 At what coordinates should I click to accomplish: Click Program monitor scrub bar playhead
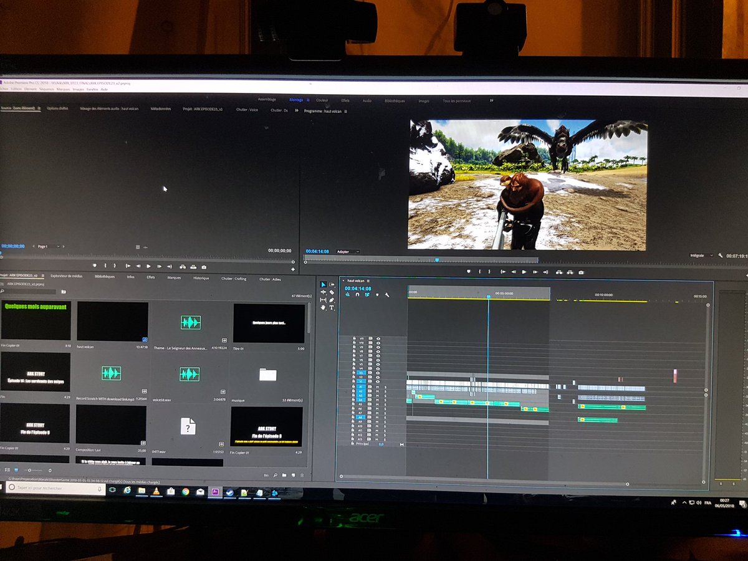[436, 259]
